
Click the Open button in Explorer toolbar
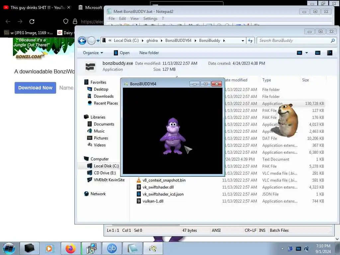122,53
